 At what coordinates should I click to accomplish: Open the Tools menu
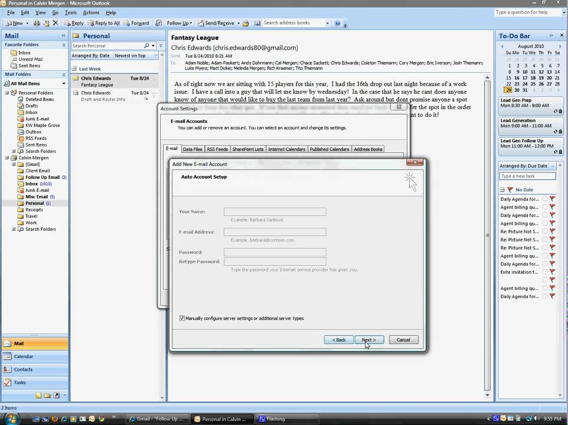[x=71, y=12]
